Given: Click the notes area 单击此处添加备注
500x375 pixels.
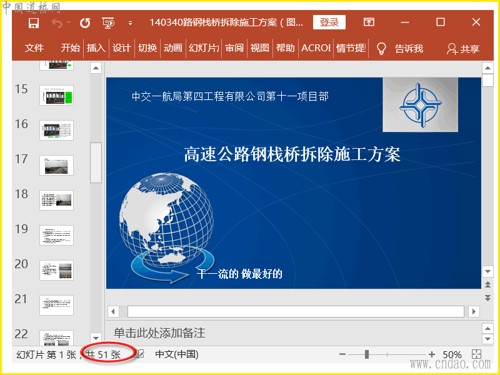Looking at the screenshot, I should click(x=159, y=333).
